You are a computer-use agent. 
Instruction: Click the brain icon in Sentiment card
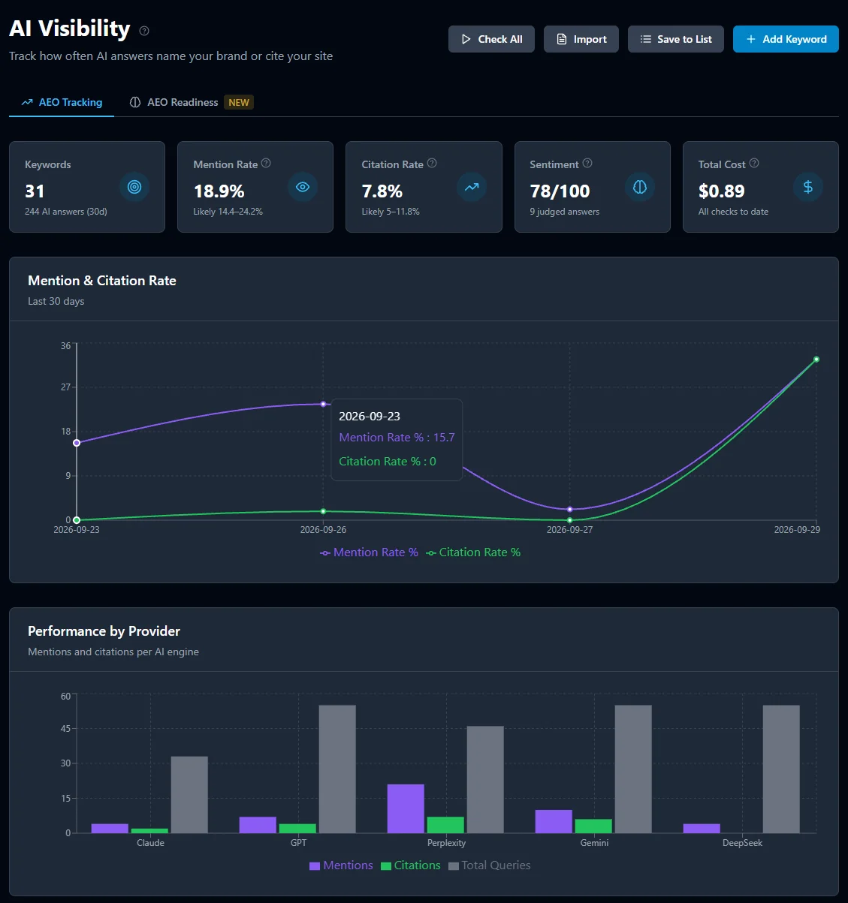[x=640, y=187]
